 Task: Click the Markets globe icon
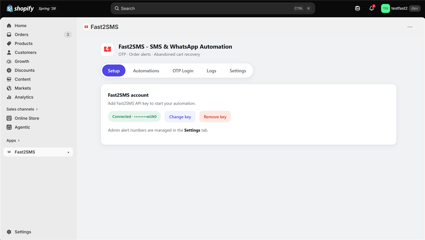tap(9, 88)
